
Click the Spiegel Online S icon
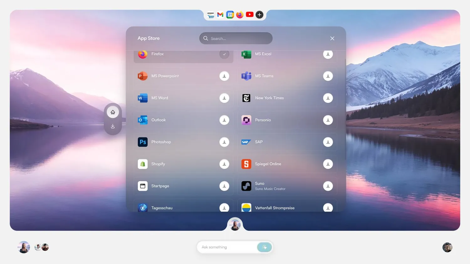coord(246,164)
